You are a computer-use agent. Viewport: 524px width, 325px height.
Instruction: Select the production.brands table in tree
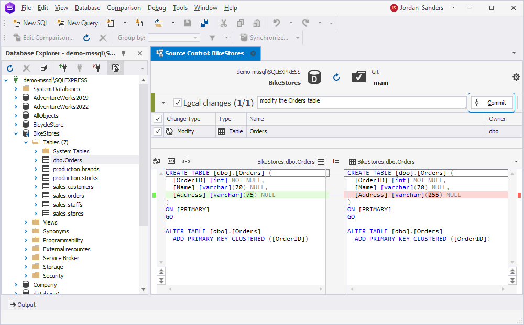[x=76, y=169]
